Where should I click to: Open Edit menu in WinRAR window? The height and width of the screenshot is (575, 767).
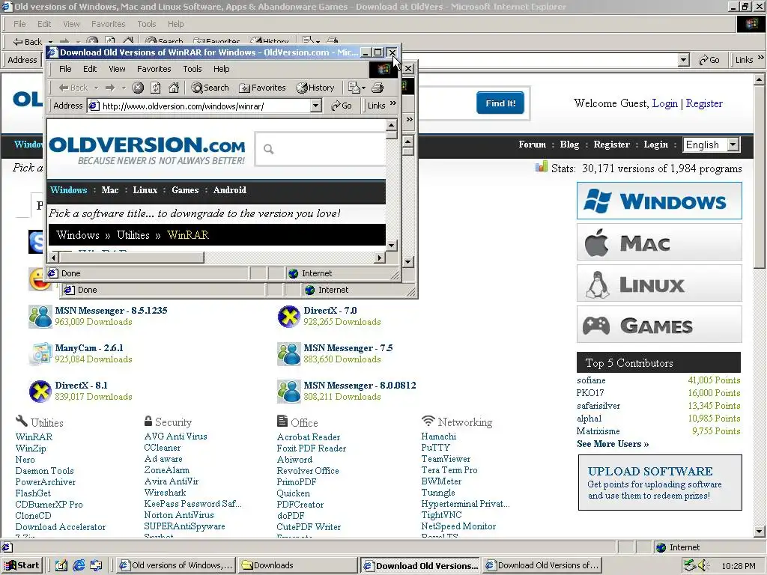coord(90,69)
